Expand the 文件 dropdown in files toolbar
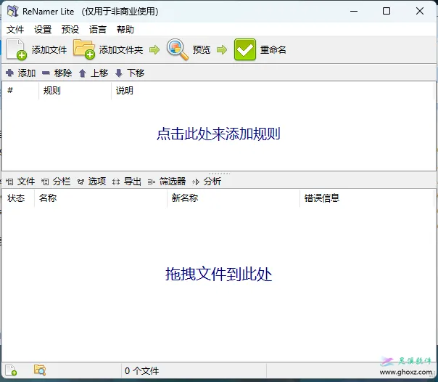Image resolution: width=438 pixels, height=382 pixels. (20, 182)
